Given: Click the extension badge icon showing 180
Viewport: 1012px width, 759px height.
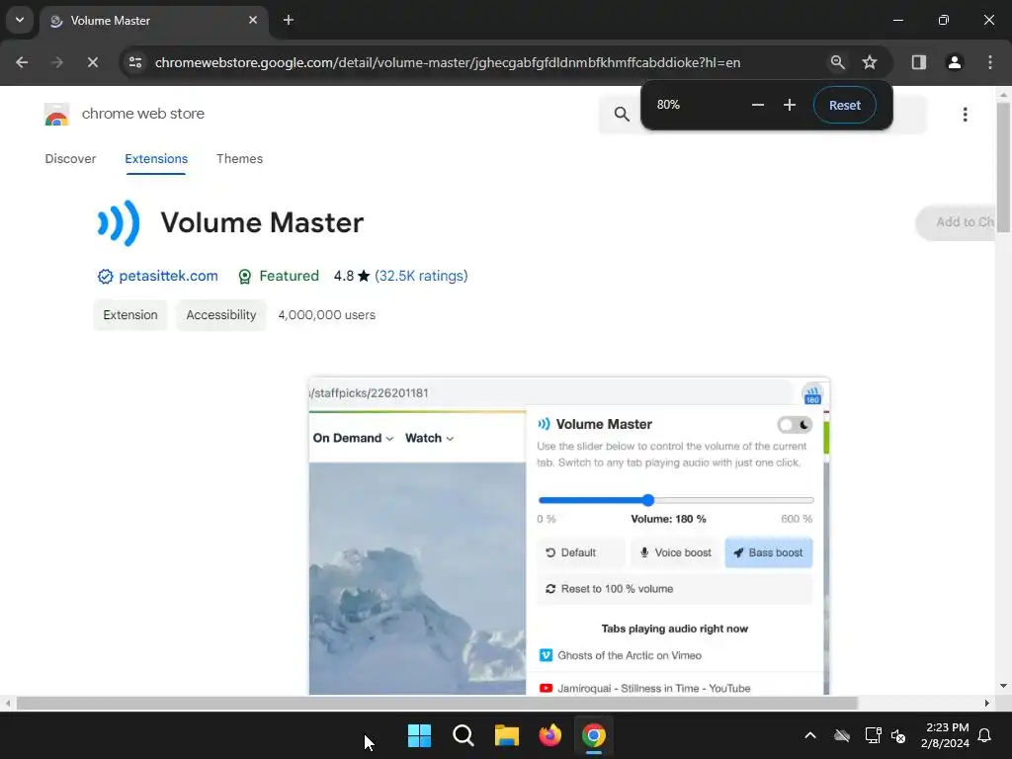Looking at the screenshot, I should click(812, 393).
